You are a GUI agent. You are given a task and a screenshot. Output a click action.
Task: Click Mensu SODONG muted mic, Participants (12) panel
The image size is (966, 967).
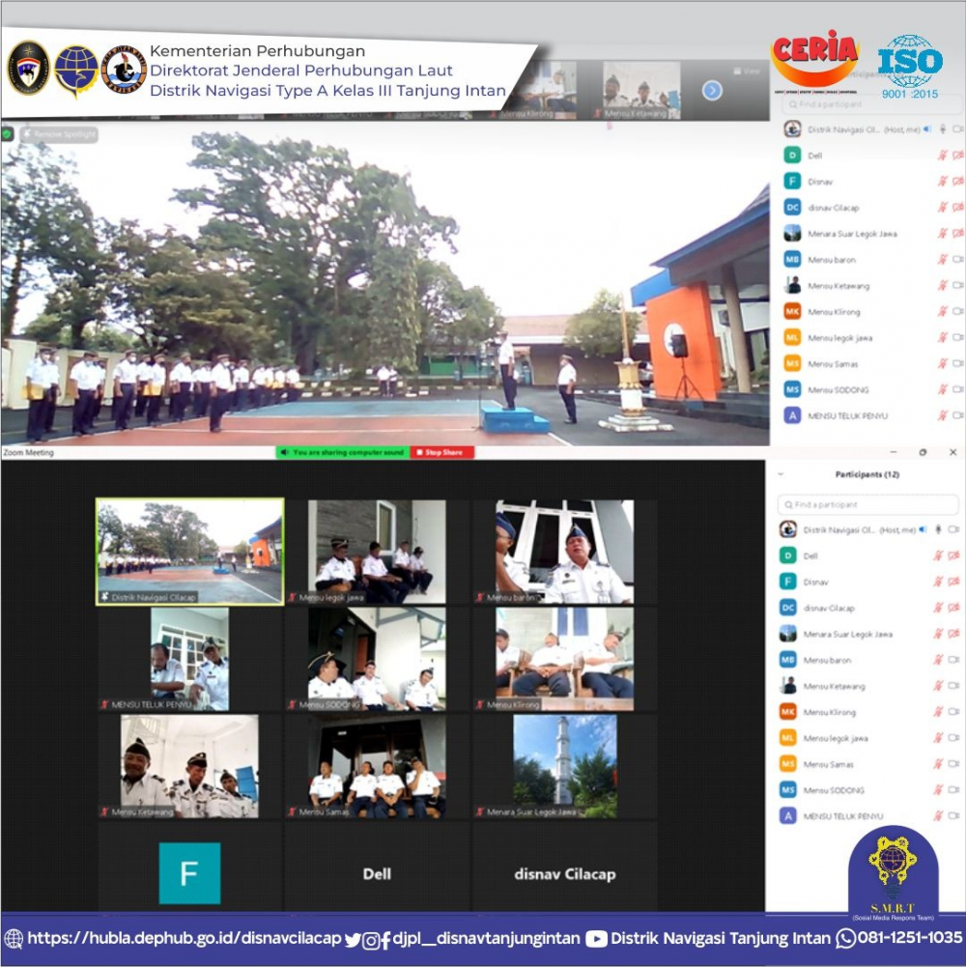[x=938, y=790]
